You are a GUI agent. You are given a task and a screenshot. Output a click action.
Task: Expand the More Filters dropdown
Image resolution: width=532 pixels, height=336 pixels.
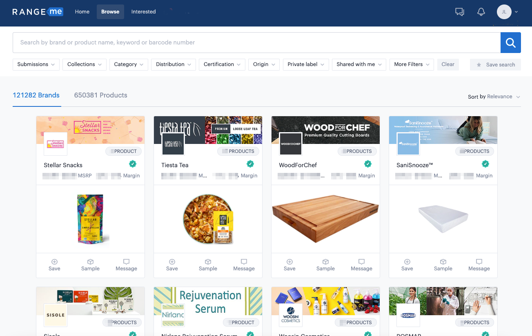412,64
